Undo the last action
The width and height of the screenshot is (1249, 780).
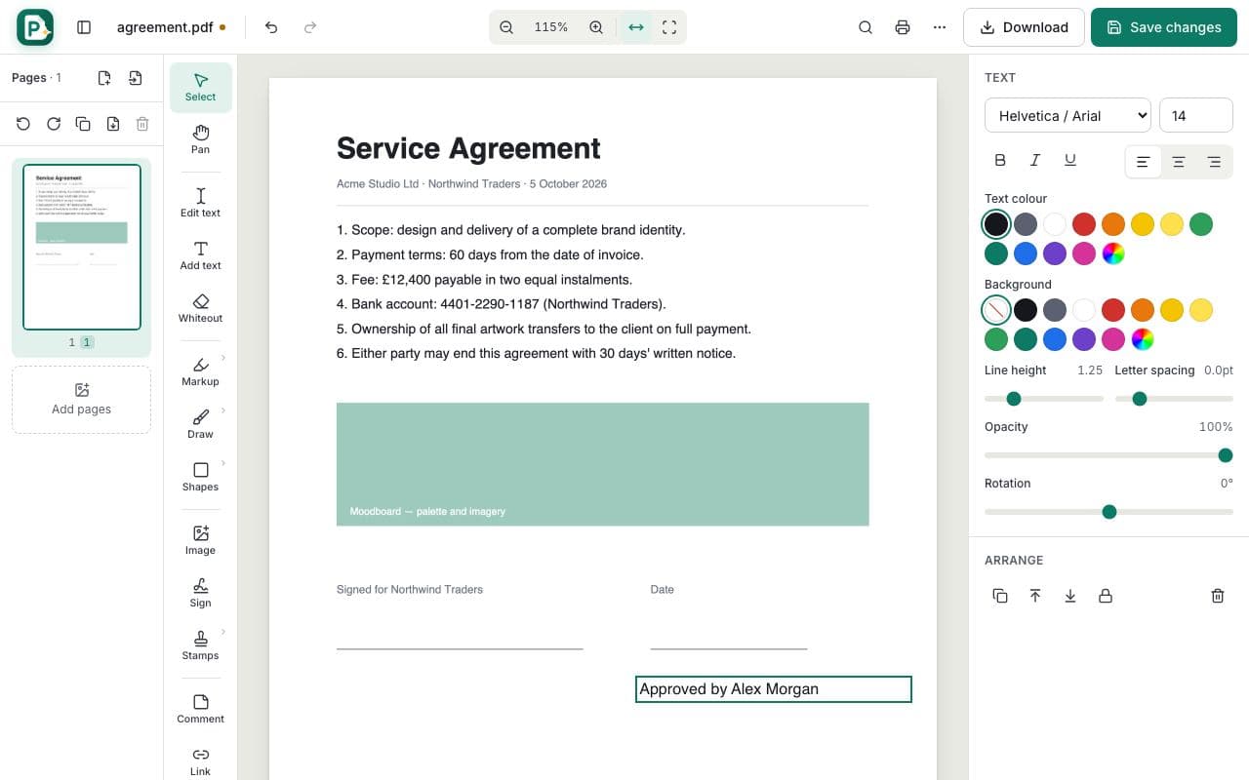tap(271, 27)
